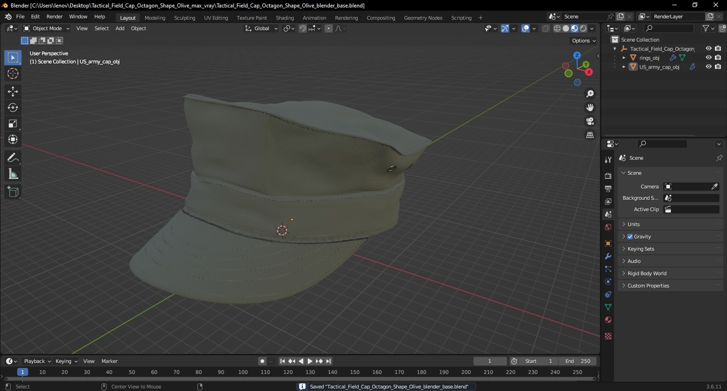
Task: Expand the Audio panel
Action: point(671,261)
